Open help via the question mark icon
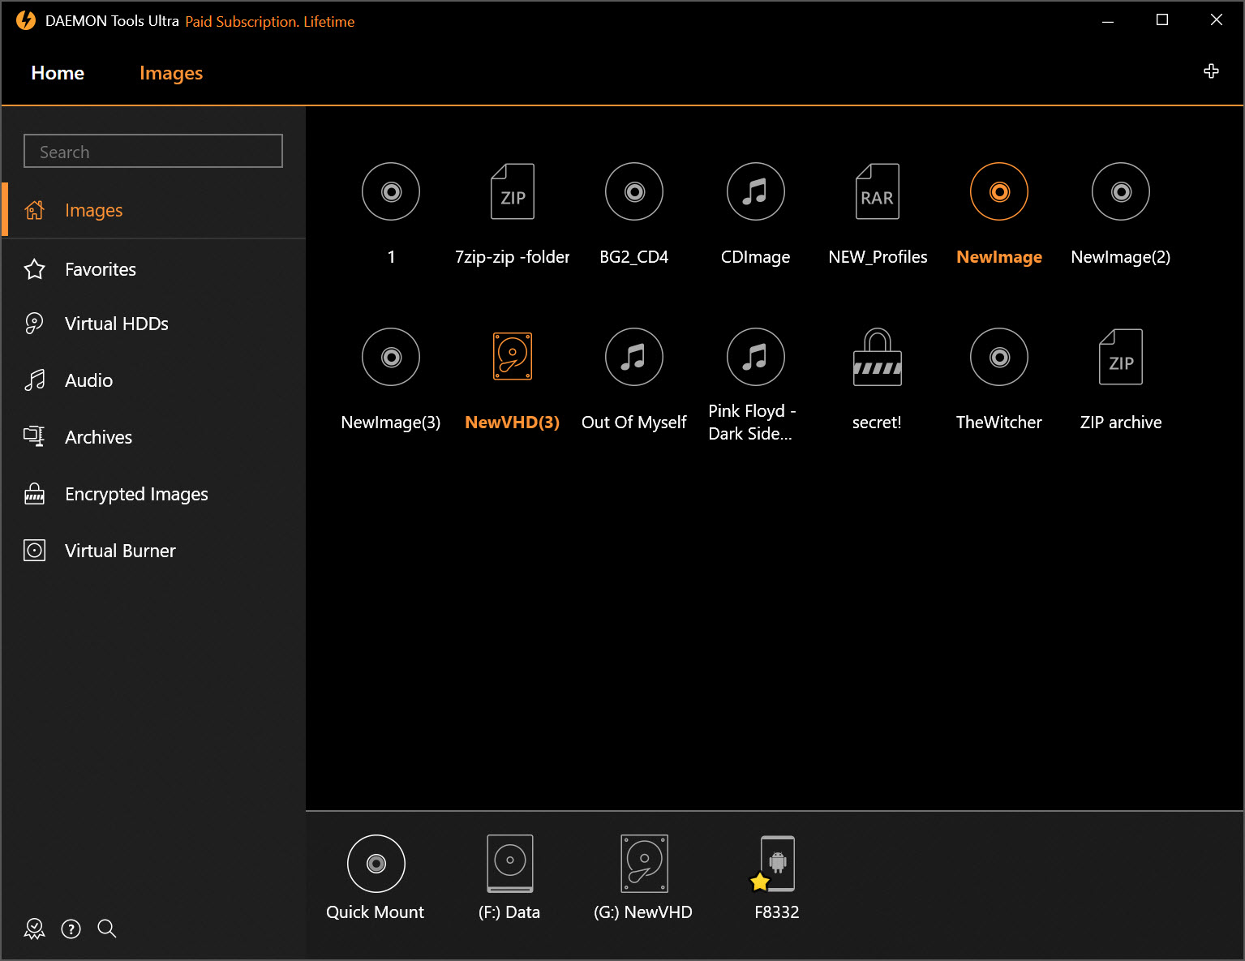This screenshot has width=1245, height=961. [71, 929]
